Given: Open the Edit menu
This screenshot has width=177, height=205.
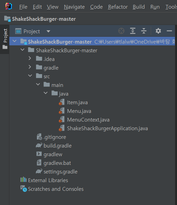Looking at the screenshot, I should pyautogui.click(x=37, y=7).
